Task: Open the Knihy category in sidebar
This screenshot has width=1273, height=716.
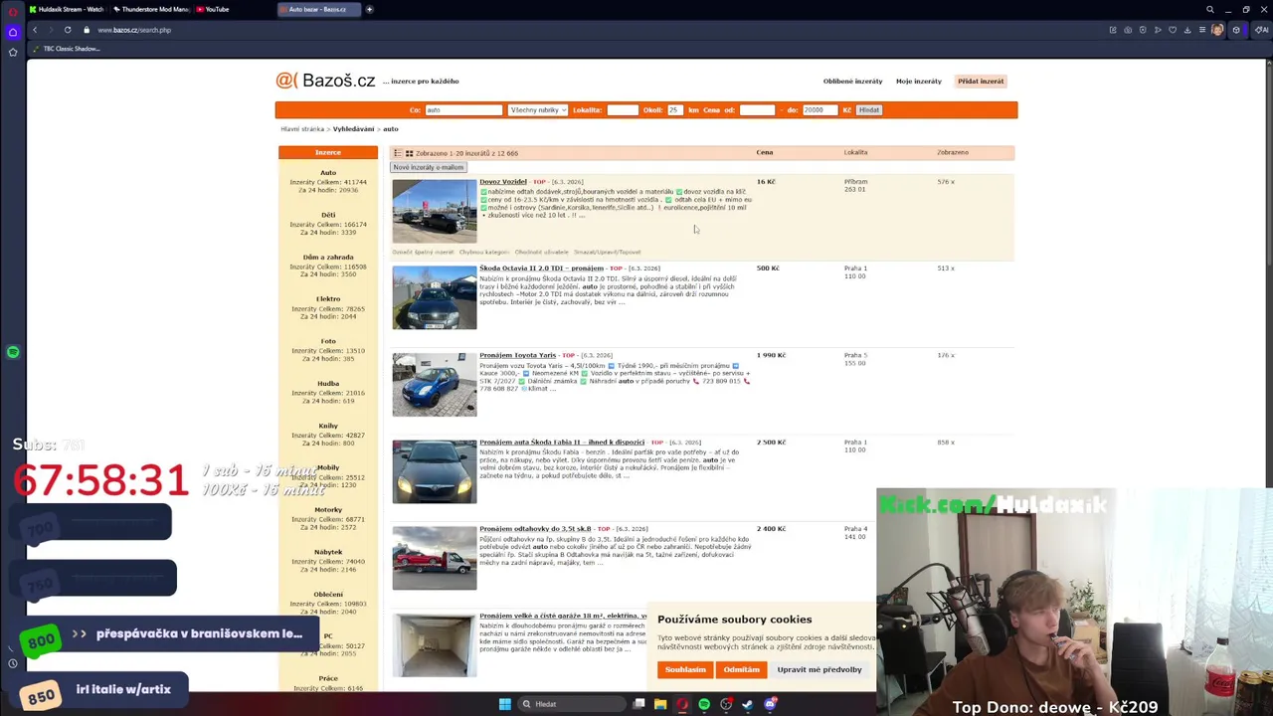Action: point(328,426)
